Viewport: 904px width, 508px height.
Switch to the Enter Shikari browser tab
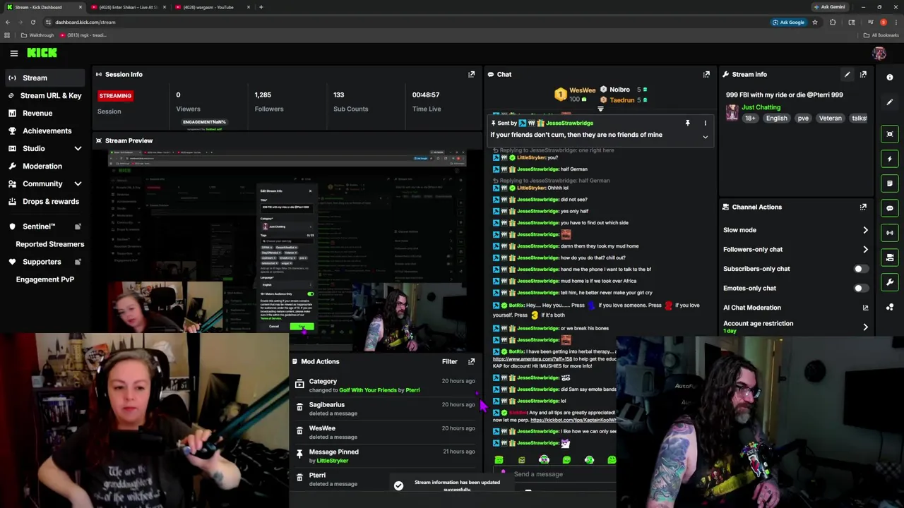click(128, 7)
